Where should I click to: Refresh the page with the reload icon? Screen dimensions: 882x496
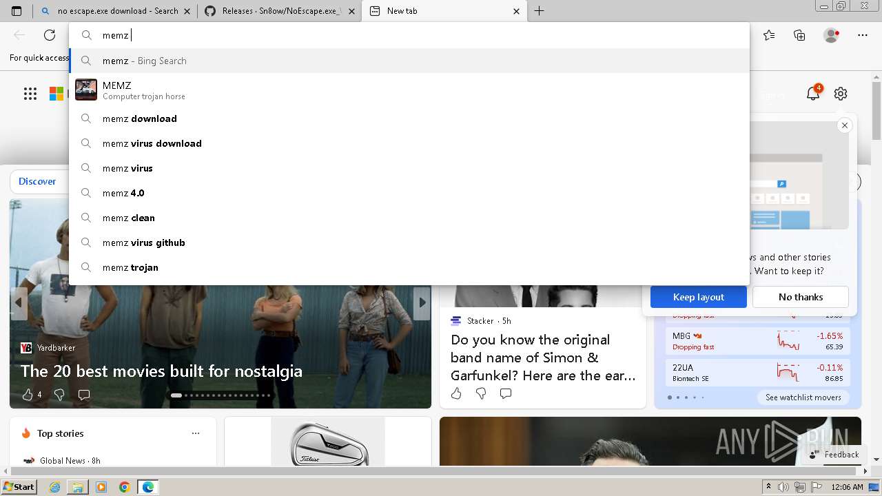(50, 35)
